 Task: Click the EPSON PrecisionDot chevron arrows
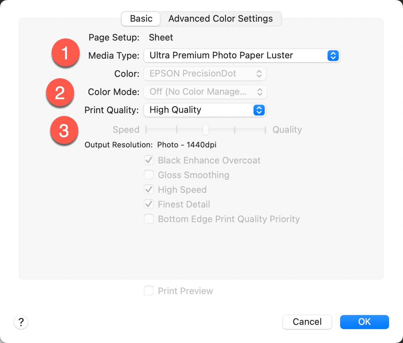click(x=259, y=74)
